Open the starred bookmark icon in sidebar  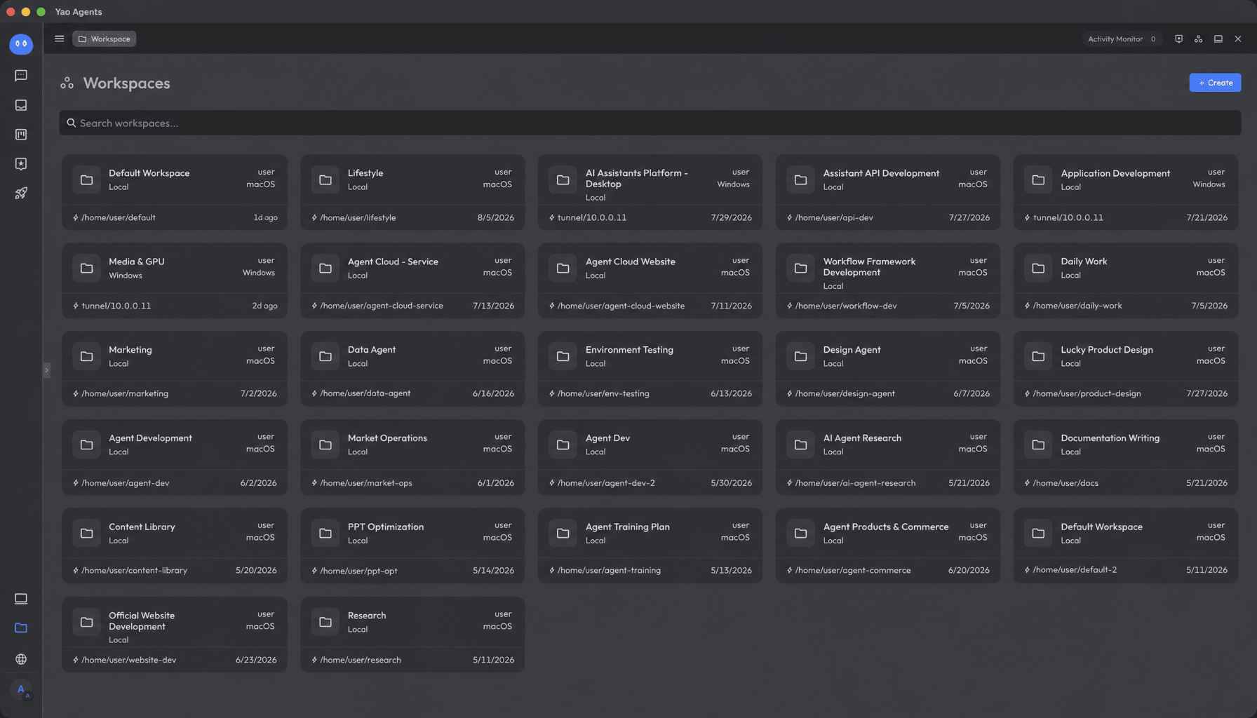coord(21,164)
